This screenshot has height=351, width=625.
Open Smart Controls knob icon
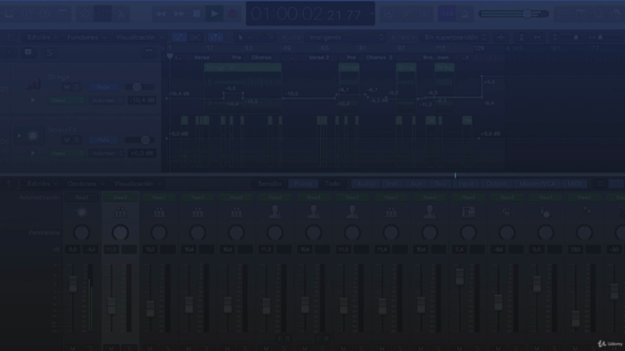point(85,14)
